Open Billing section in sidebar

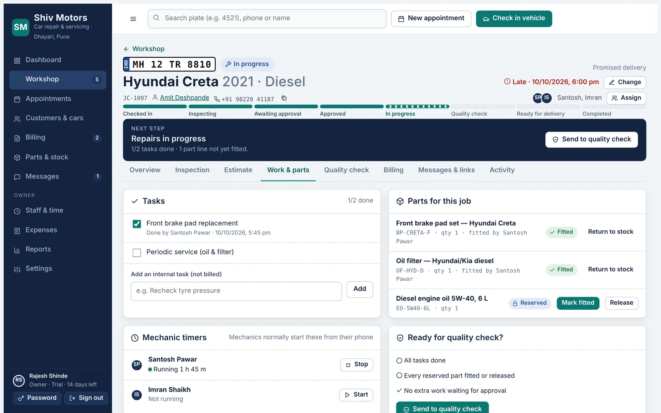click(x=58, y=138)
